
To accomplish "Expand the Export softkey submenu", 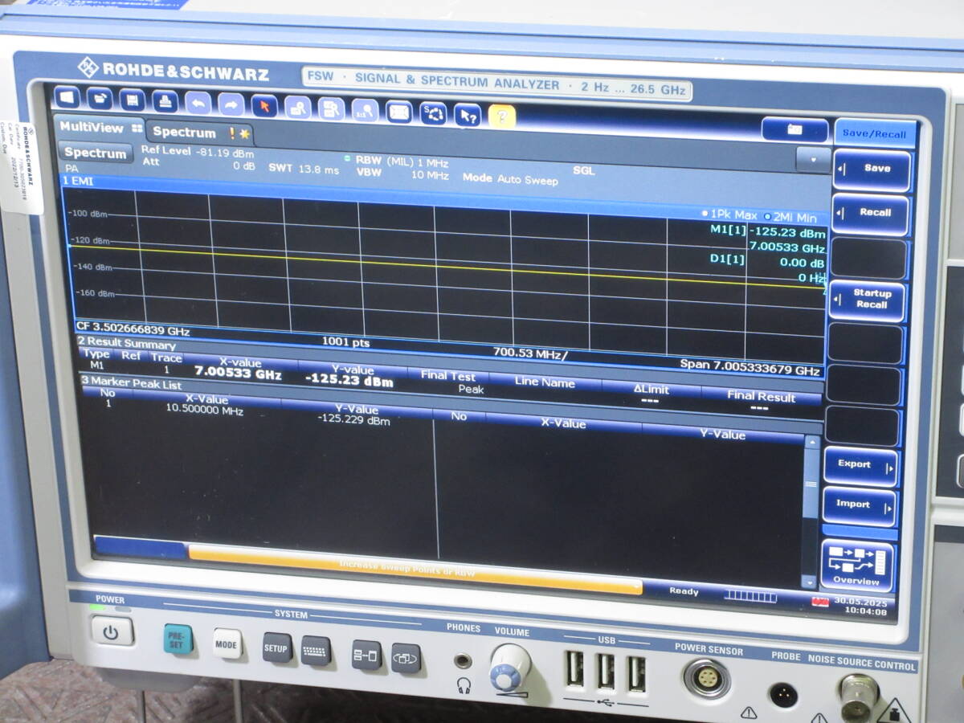I will [860, 465].
